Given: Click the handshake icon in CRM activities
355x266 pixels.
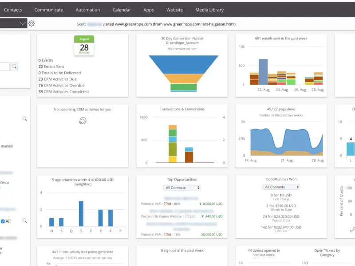Looking at the screenshot, I should click(83, 121).
